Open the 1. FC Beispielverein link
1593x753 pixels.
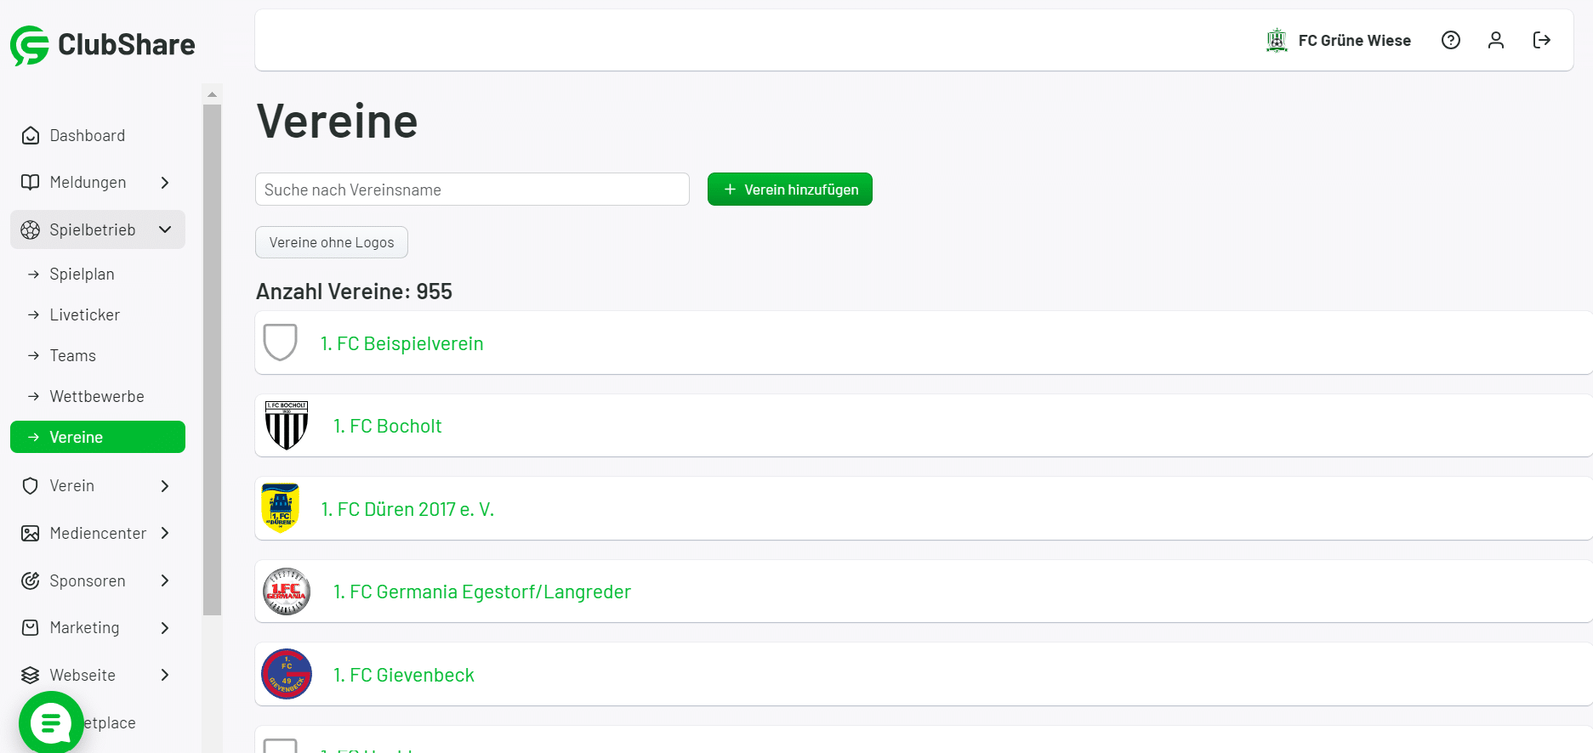tap(402, 343)
